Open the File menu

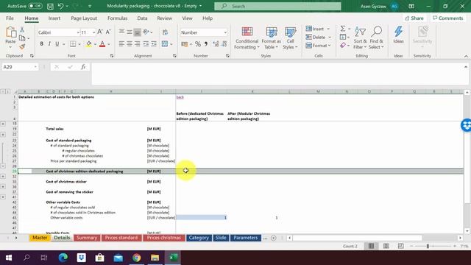point(10,18)
